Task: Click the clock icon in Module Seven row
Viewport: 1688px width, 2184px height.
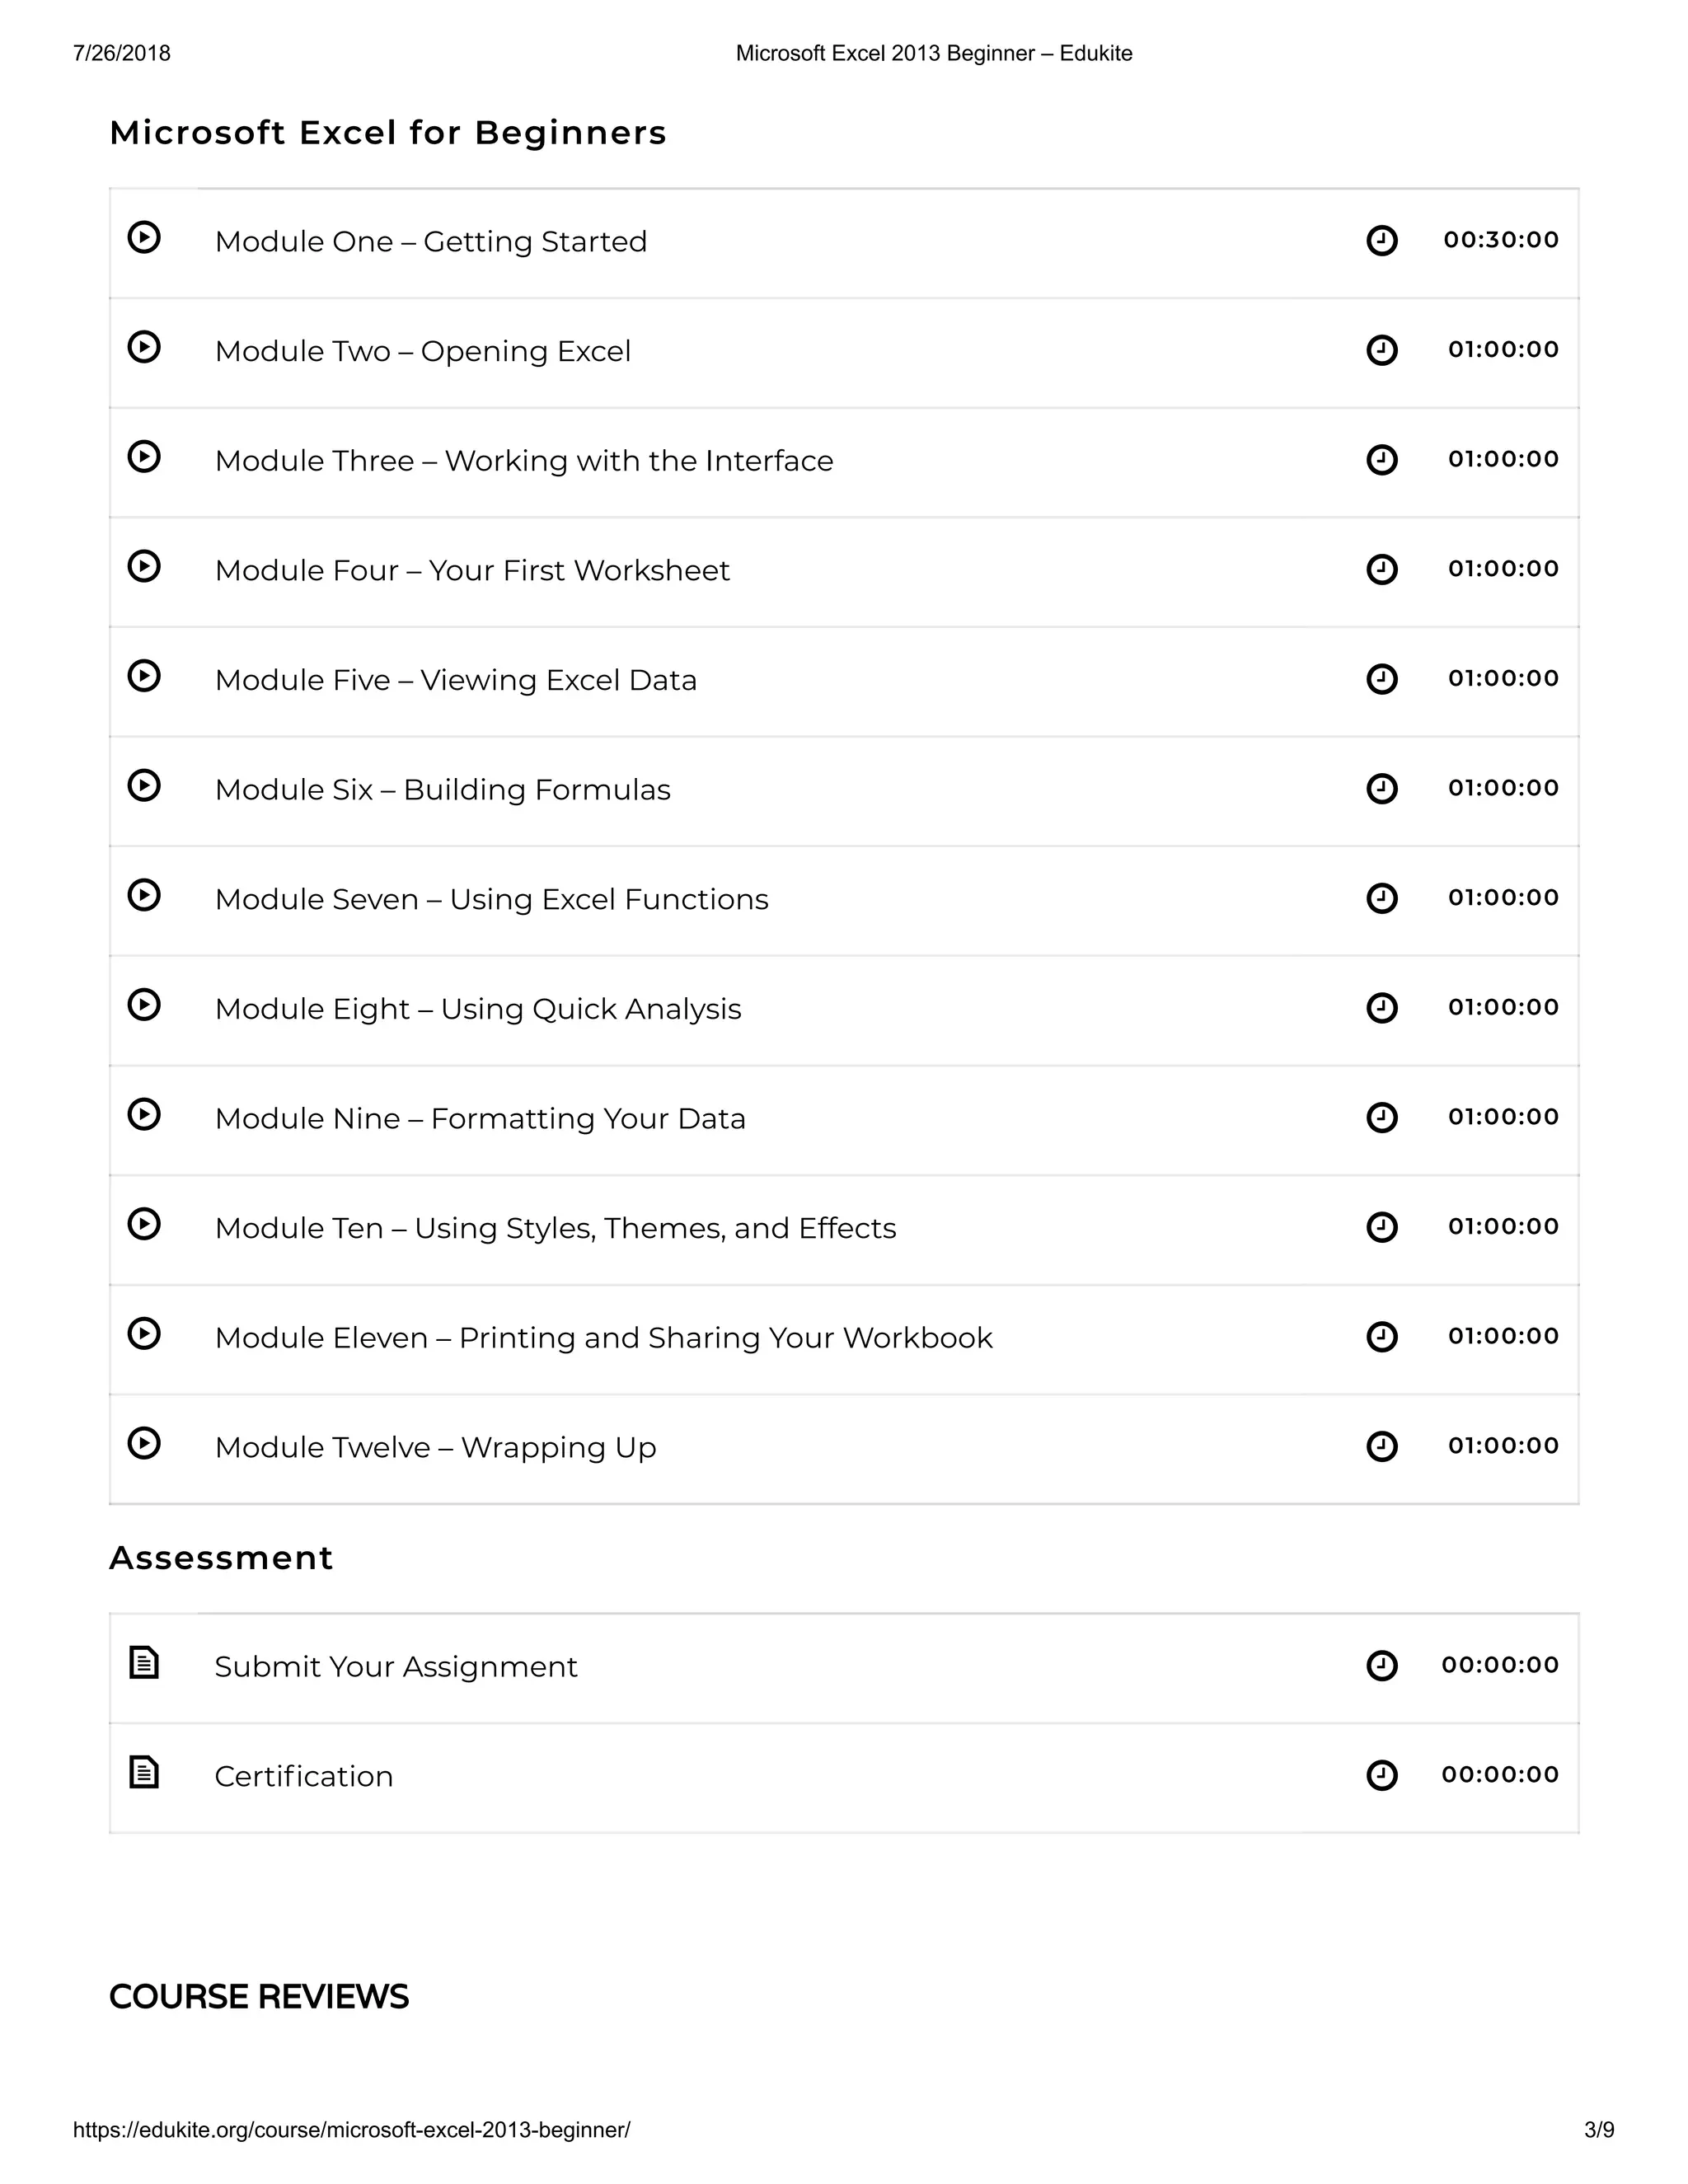Action: click(x=1381, y=898)
